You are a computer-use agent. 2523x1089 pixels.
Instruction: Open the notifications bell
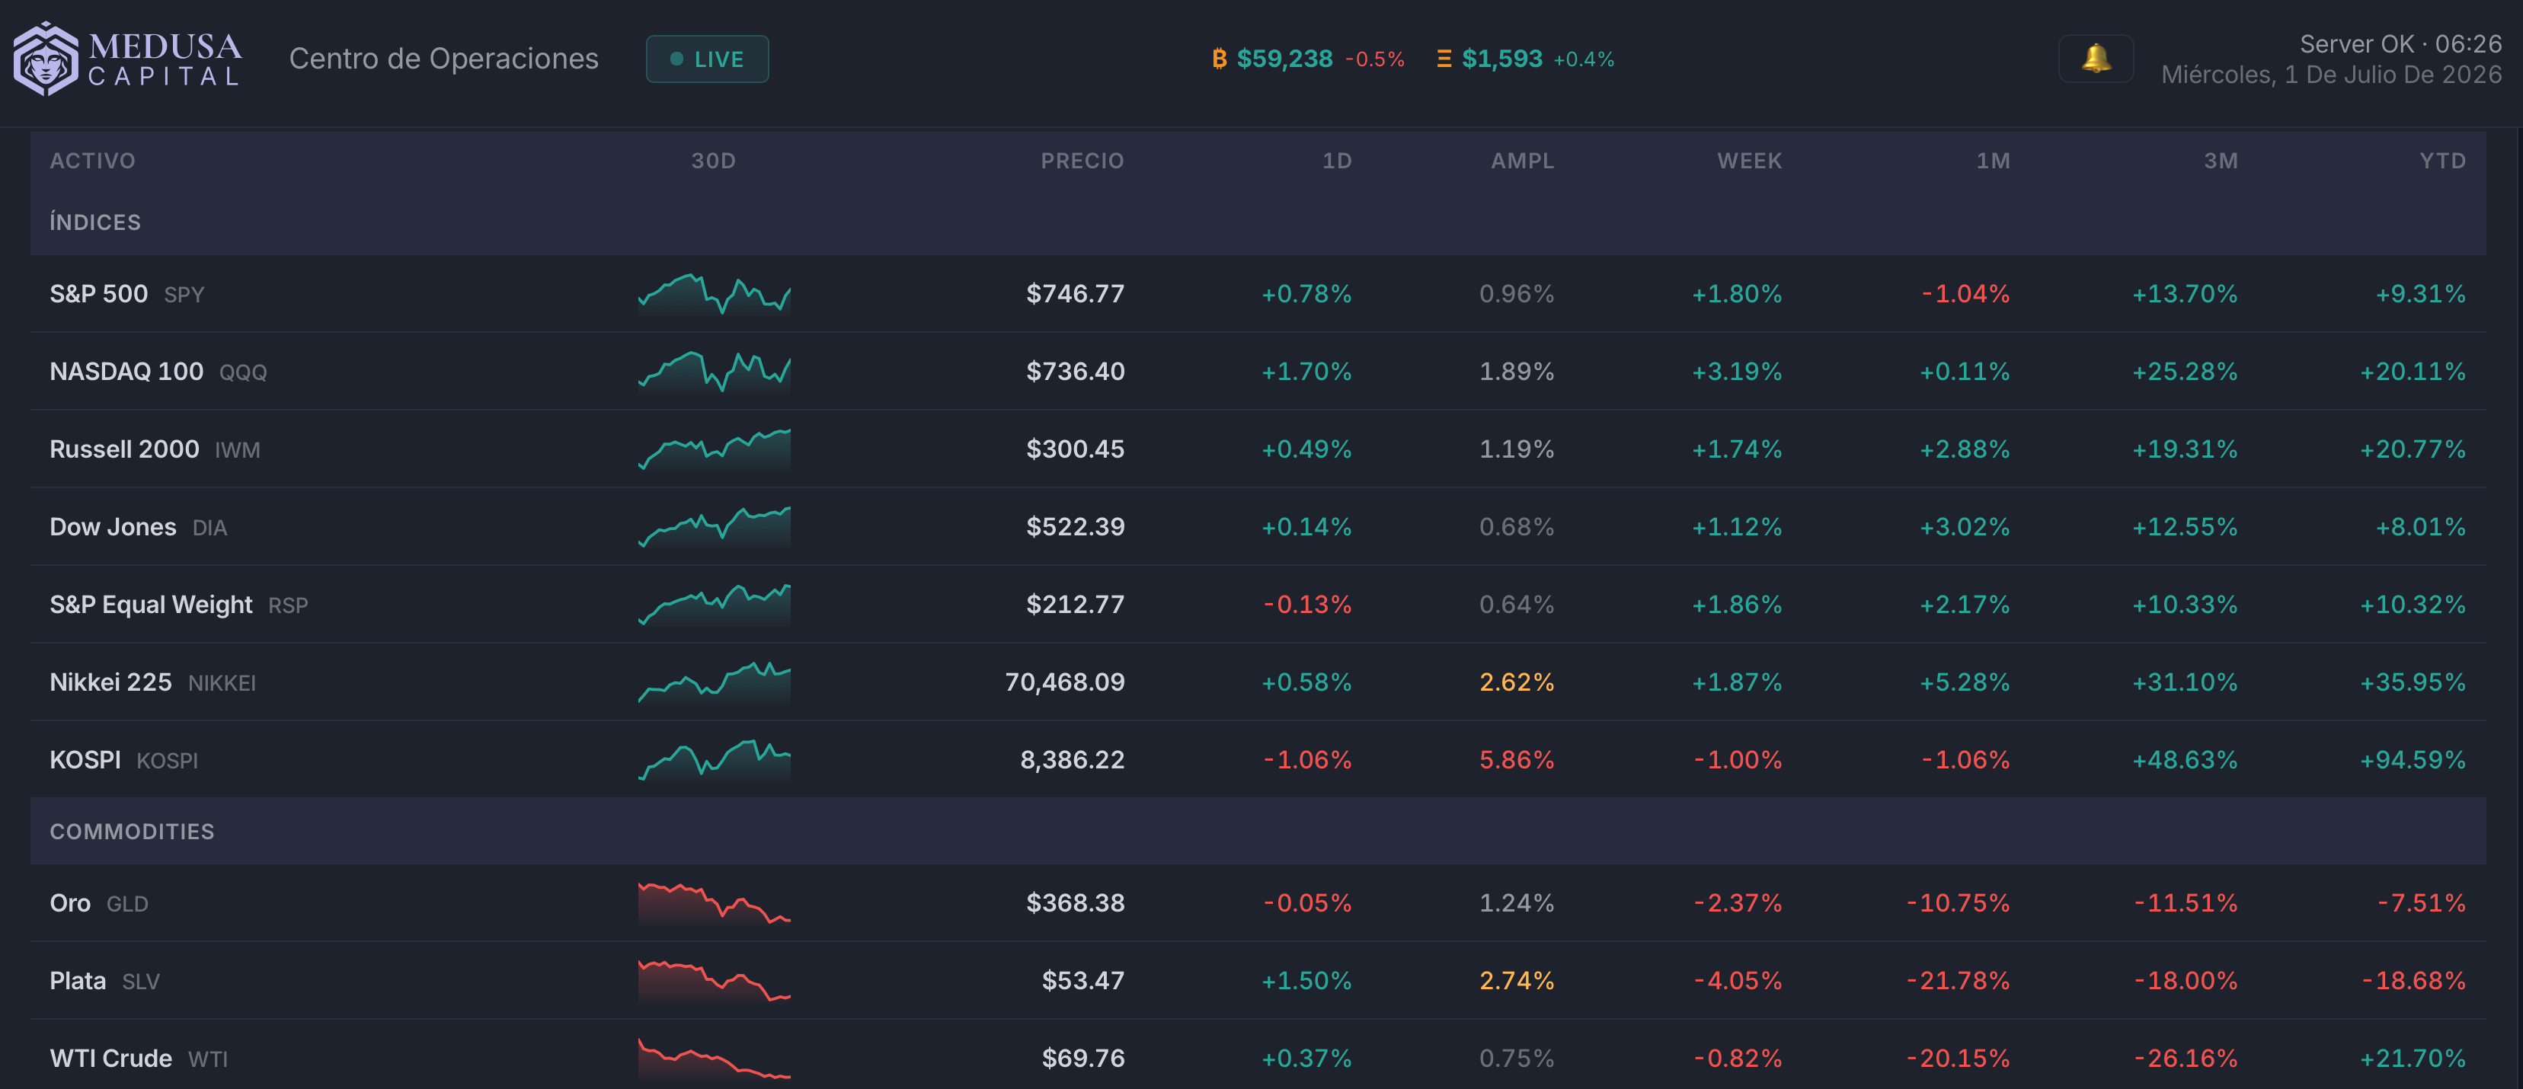pos(2095,59)
